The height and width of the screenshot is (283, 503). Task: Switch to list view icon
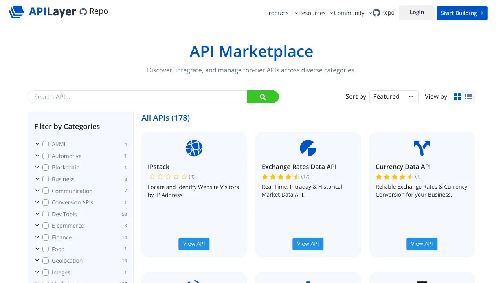click(468, 97)
